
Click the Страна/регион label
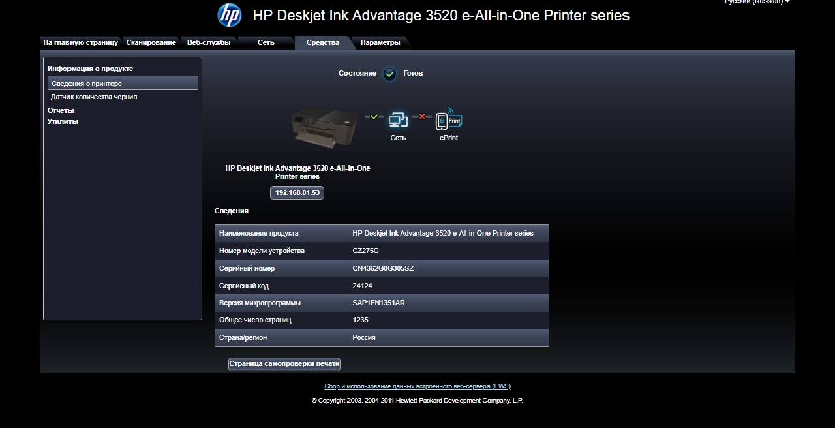[243, 338]
